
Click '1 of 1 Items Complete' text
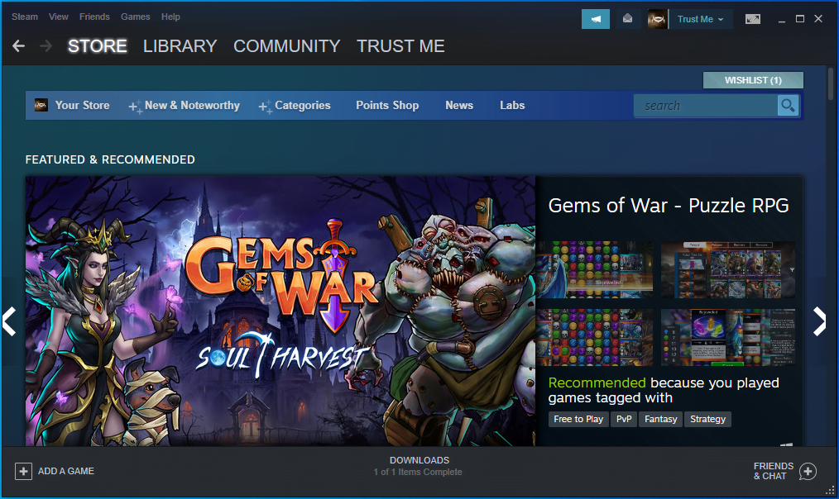(418, 473)
